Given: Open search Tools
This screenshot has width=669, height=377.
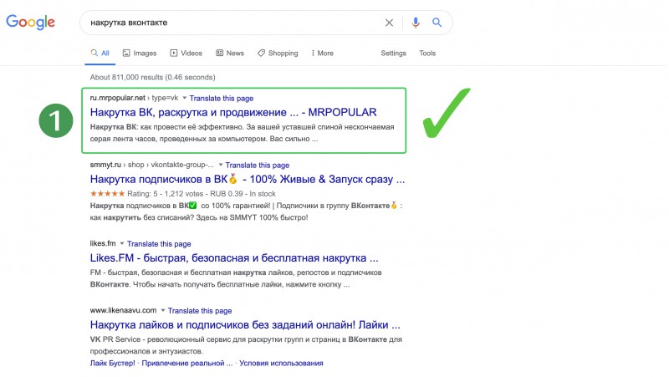Looking at the screenshot, I should point(427,53).
